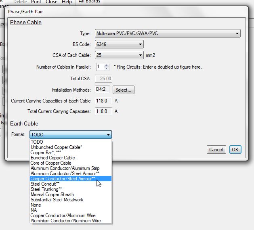Pick Aluminum Conductor/Steel Armour option
The height and width of the screenshot is (230, 254).
coord(71,174)
